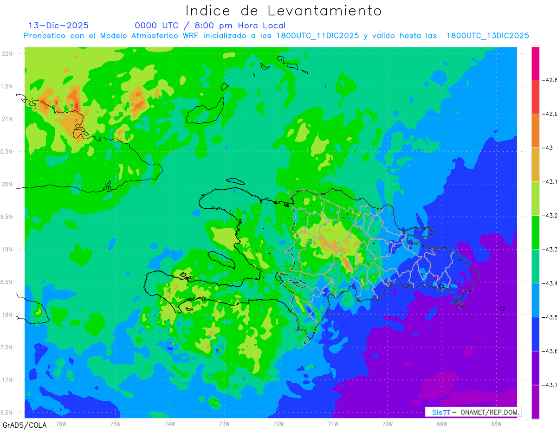Click the 22N latitude label
The width and height of the screenshot is (557, 430).
(8, 53)
